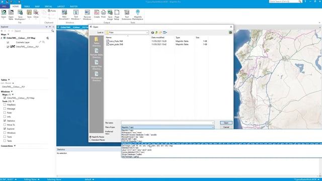Enable the Move To tool window checkbox
Screen dimensions: 322x181
click(x=5, y=125)
